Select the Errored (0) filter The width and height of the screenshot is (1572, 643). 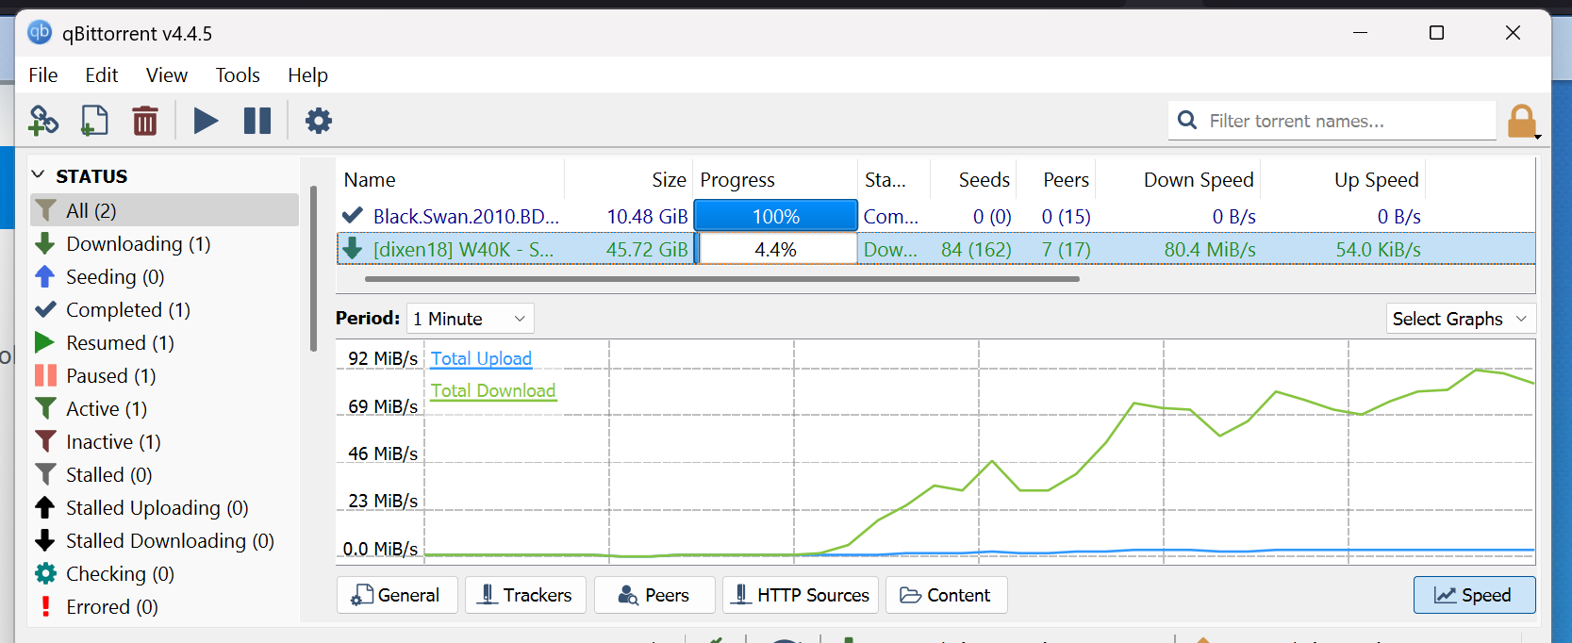point(165,606)
